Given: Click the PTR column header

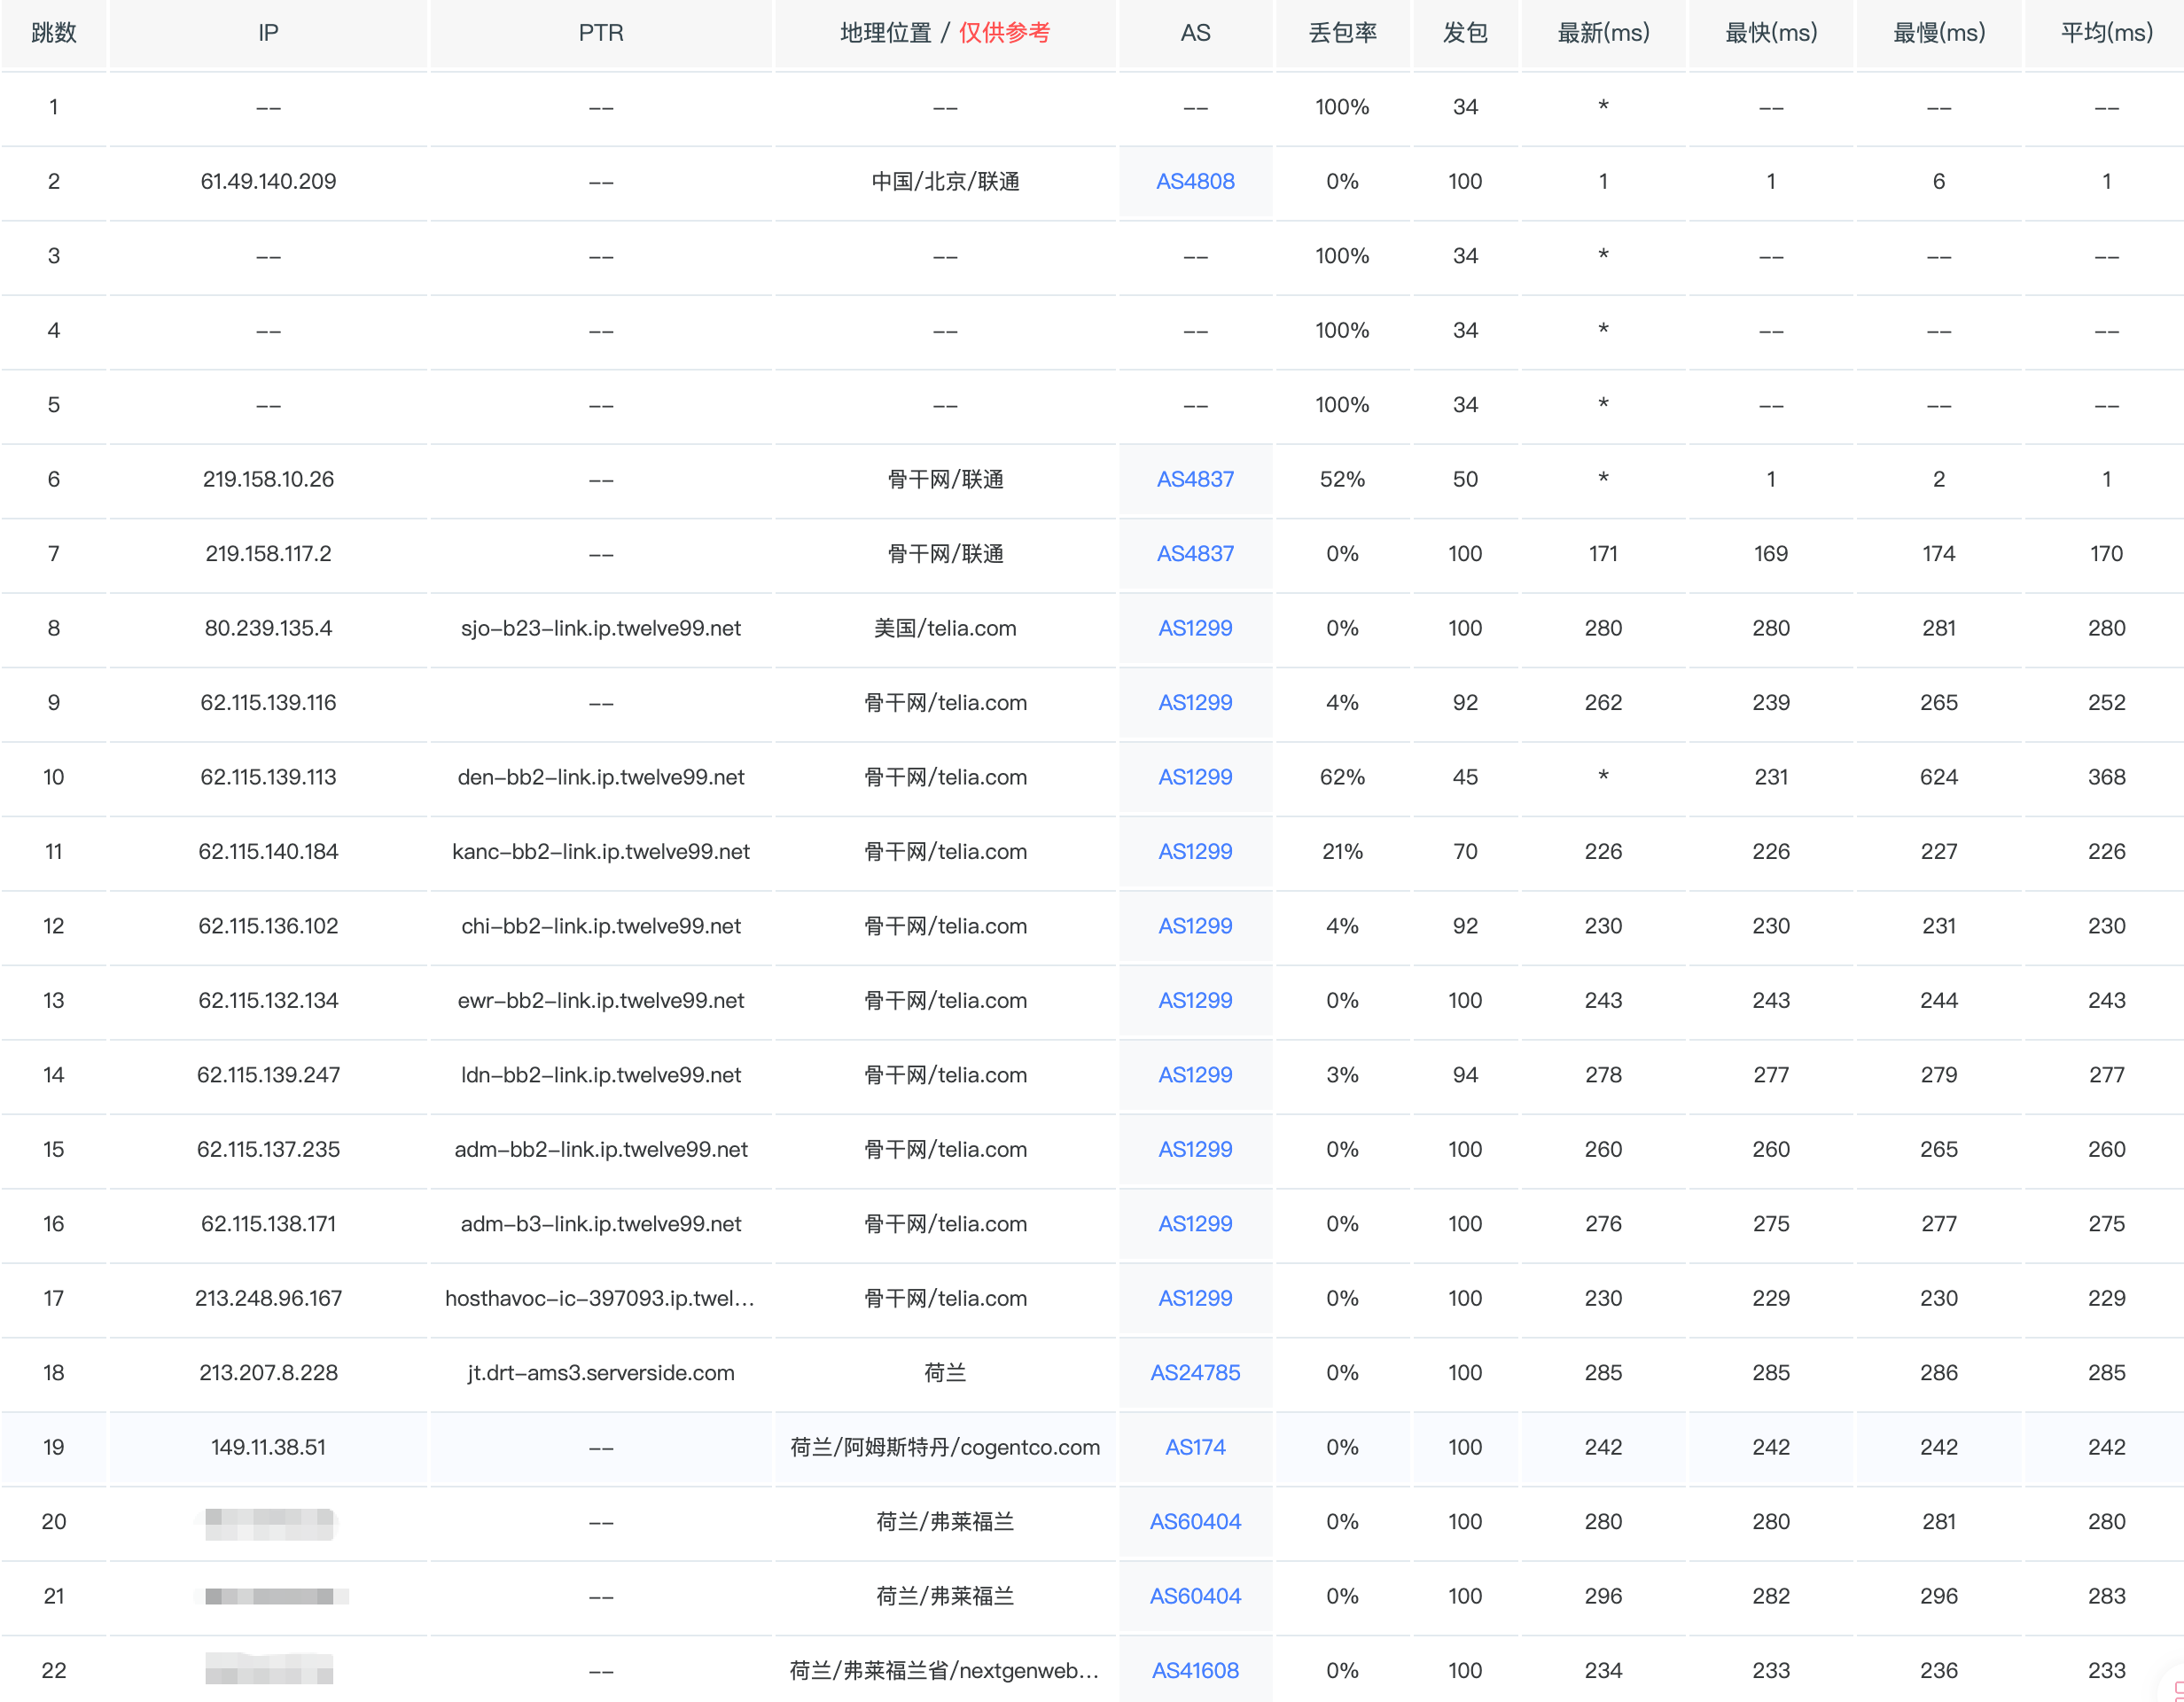Looking at the screenshot, I should tap(601, 33).
